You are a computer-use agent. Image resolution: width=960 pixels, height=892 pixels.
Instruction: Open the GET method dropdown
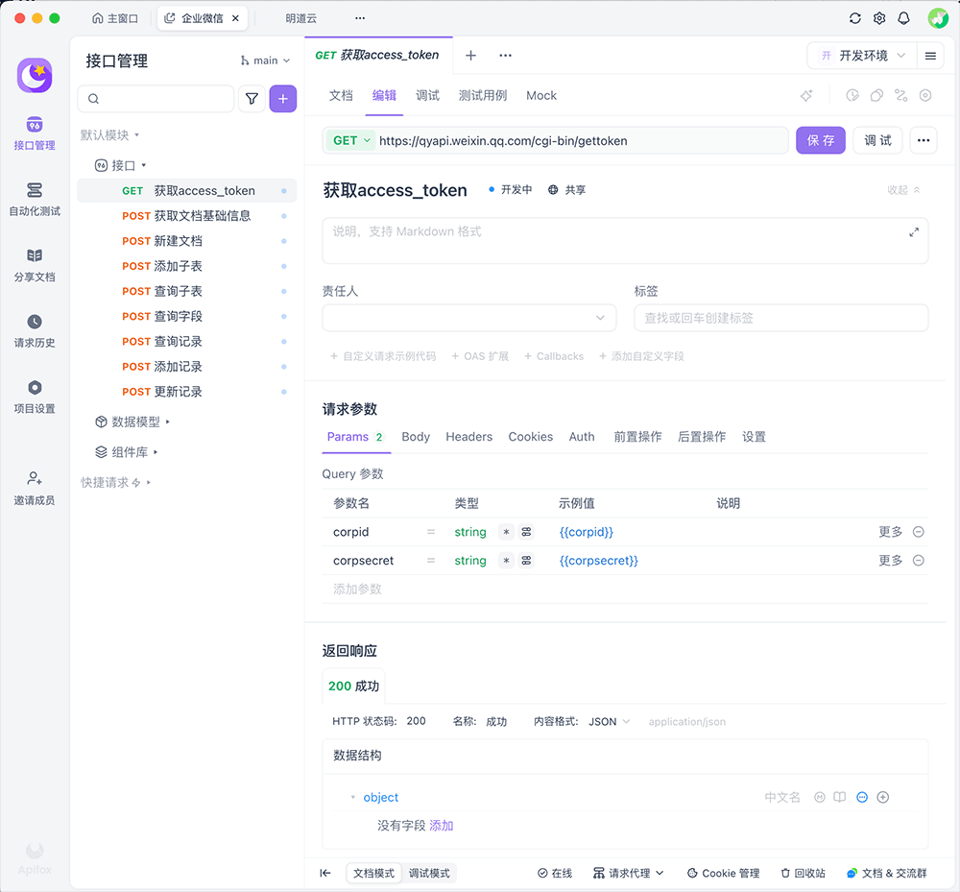click(x=349, y=140)
